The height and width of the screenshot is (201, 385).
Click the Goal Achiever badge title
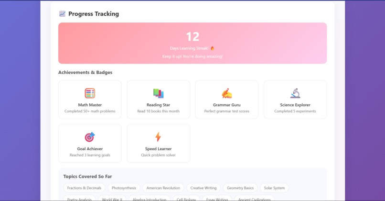pyautogui.click(x=90, y=149)
